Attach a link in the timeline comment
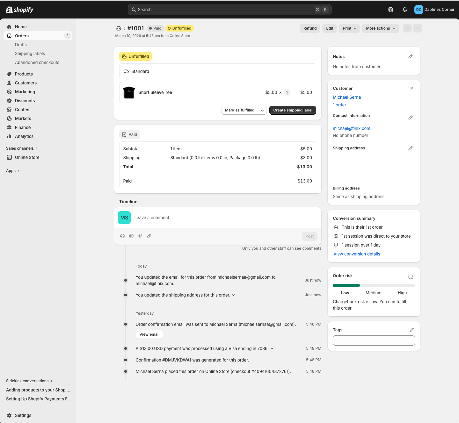The width and height of the screenshot is (459, 423). (x=149, y=236)
